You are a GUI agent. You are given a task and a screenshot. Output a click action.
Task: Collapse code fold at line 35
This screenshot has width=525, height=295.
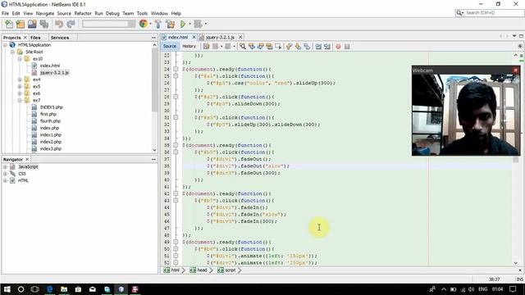point(176,145)
